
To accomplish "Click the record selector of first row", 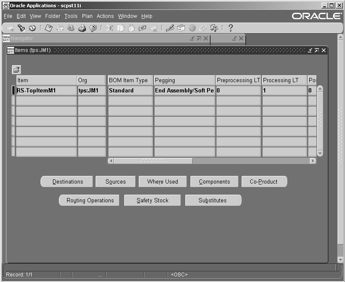I will point(13,90).
